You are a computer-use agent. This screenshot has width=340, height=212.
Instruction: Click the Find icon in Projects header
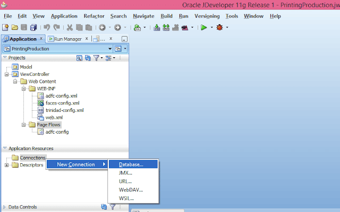[79, 58]
